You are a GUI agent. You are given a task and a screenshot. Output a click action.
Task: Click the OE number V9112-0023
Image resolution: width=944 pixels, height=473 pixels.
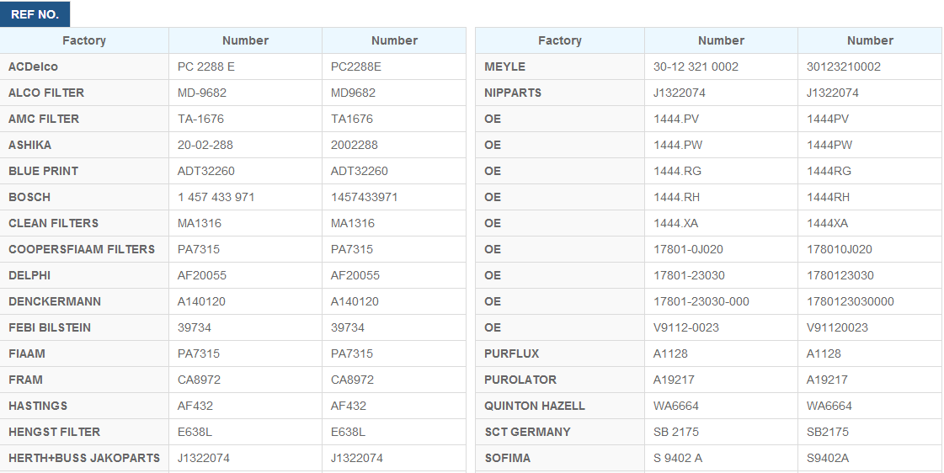(685, 327)
